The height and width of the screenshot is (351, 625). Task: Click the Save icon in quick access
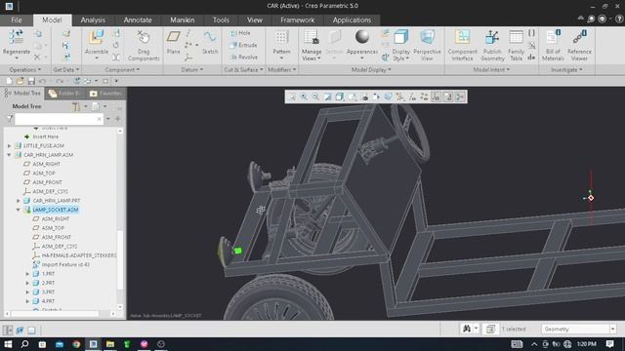pos(31,81)
